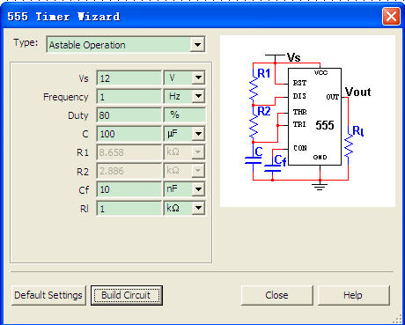Viewport: 405px width, 325px height.
Task: Click the Frequency label
Action: coord(66,97)
